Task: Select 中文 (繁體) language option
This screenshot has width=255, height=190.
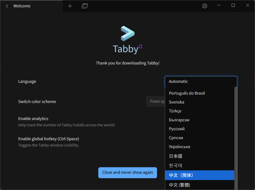Action: tap(199, 185)
